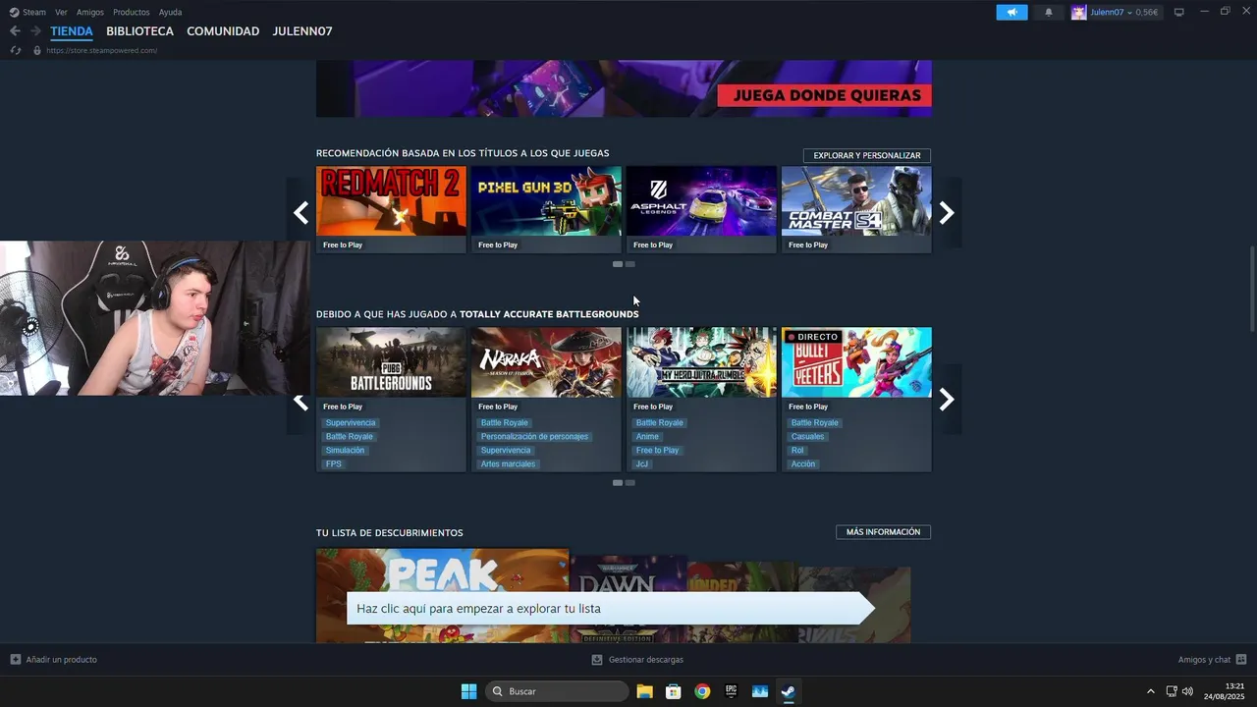Screen dimensions: 1257x707
Task: Reload the store page with refresh icon
Action: [15, 50]
